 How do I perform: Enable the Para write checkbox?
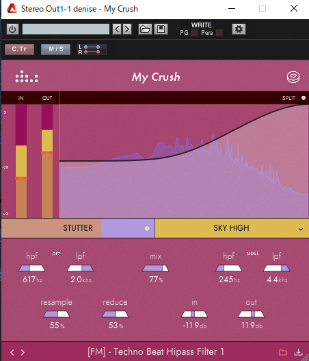pos(219,33)
